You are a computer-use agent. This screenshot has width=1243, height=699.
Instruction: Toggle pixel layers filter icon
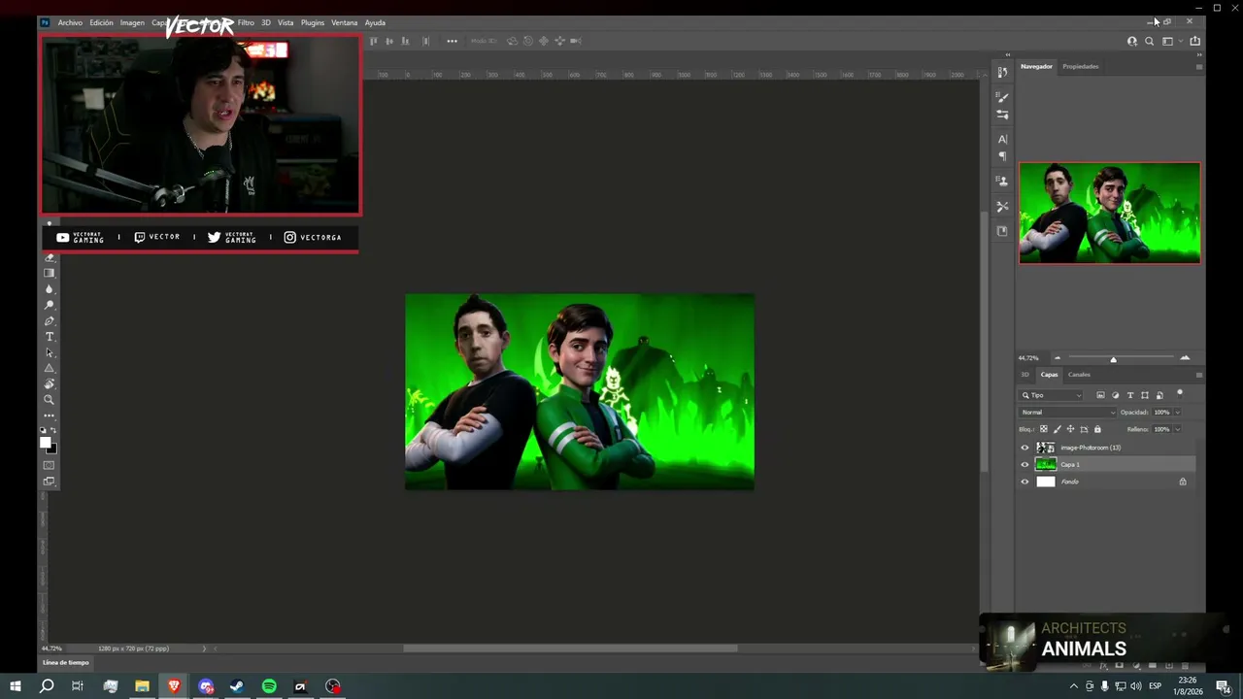[1100, 395]
